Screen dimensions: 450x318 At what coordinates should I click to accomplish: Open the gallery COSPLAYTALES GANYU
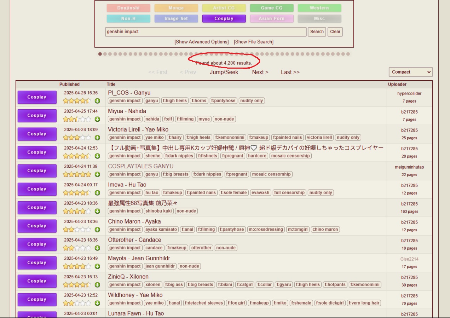141,166
